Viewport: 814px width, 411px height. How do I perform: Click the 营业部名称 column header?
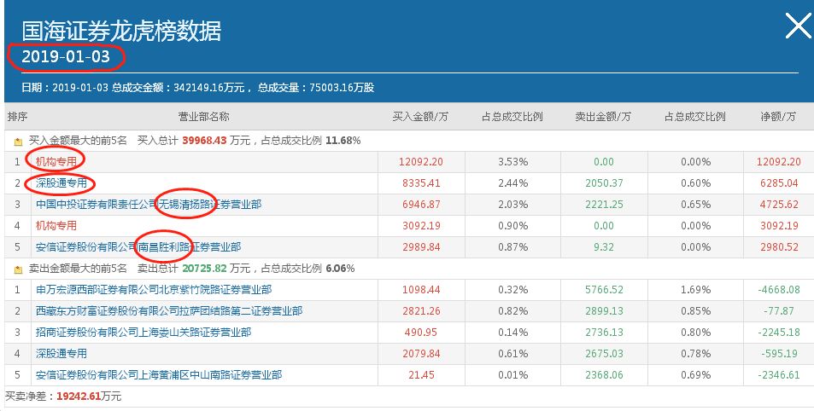coord(203,117)
